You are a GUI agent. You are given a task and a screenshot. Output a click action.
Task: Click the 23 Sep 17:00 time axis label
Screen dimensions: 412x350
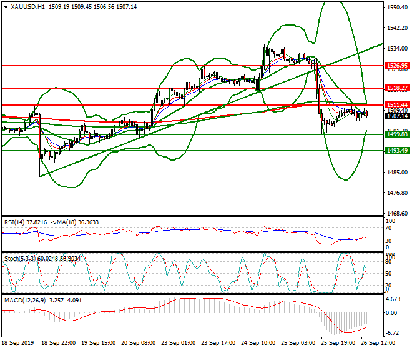(218, 343)
